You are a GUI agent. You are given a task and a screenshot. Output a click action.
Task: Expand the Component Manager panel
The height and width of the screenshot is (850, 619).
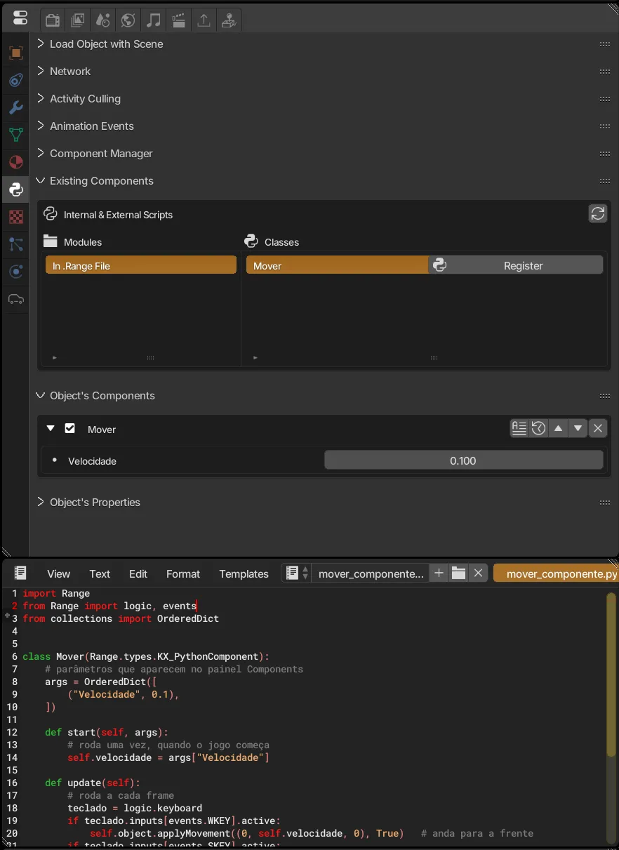[x=41, y=153]
